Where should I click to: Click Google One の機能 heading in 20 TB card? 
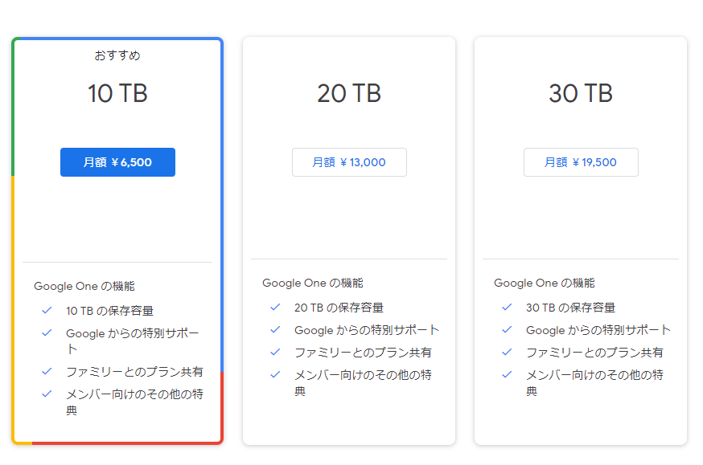click(313, 283)
